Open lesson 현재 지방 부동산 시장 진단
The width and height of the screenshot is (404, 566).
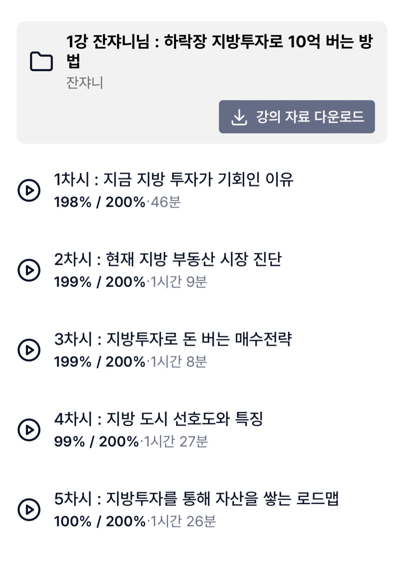click(x=168, y=259)
